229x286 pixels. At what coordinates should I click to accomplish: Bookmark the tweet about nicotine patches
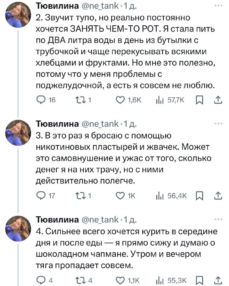(200, 196)
